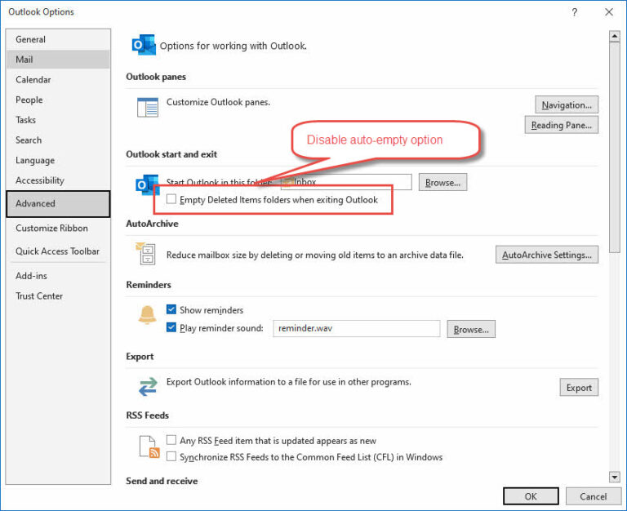Click the Export arrows icon
Image resolution: width=627 pixels, height=511 pixels.
pyautogui.click(x=147, y=386)
